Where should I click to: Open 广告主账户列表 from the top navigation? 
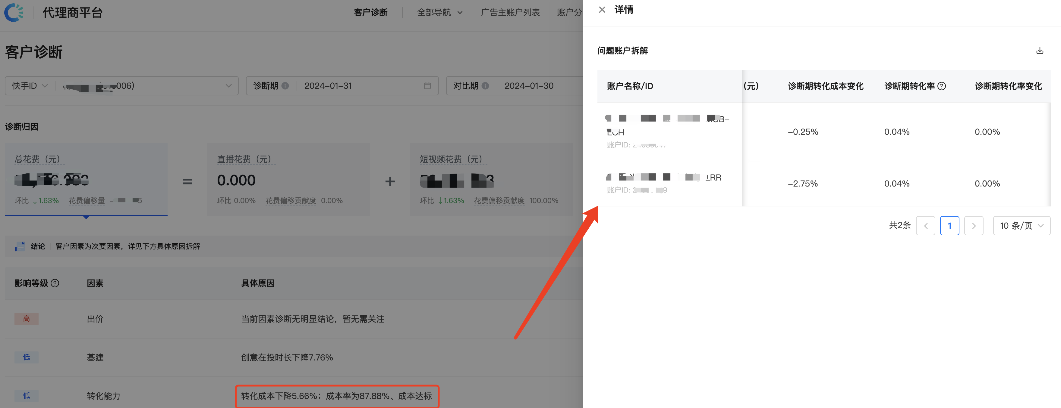(510, 12)
